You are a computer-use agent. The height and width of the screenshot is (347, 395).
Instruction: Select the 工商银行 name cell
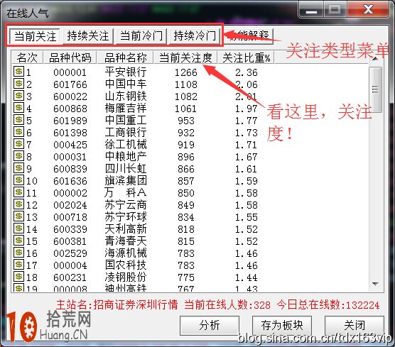point(126,133)
